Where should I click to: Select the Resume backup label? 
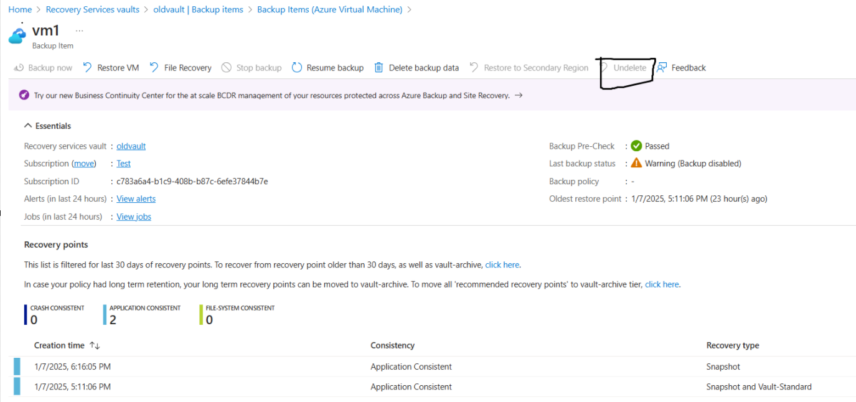point(335,68)
